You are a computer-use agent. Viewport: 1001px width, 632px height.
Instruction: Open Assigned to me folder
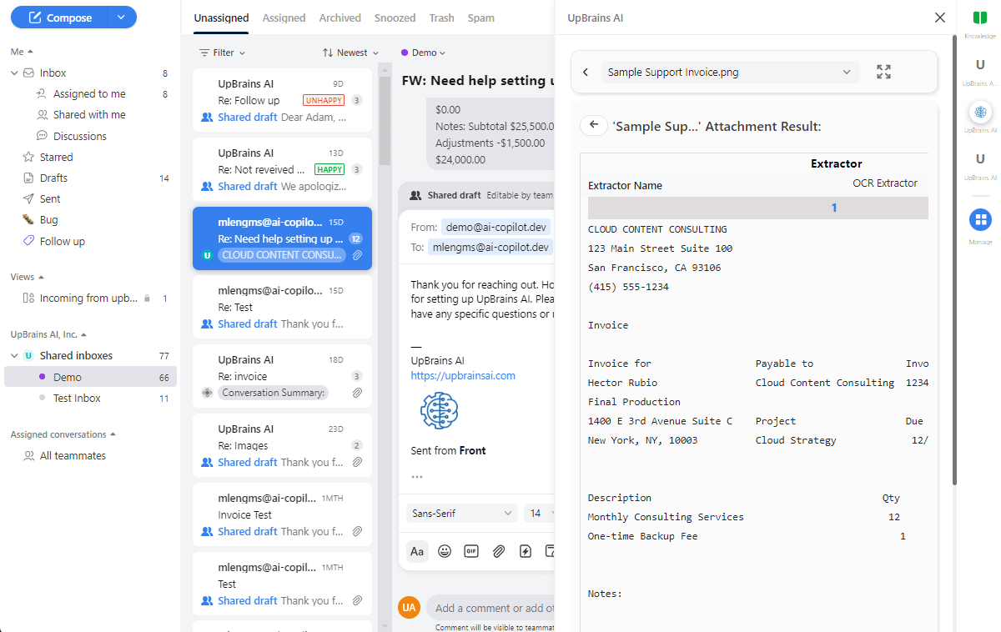click(89, 94)
